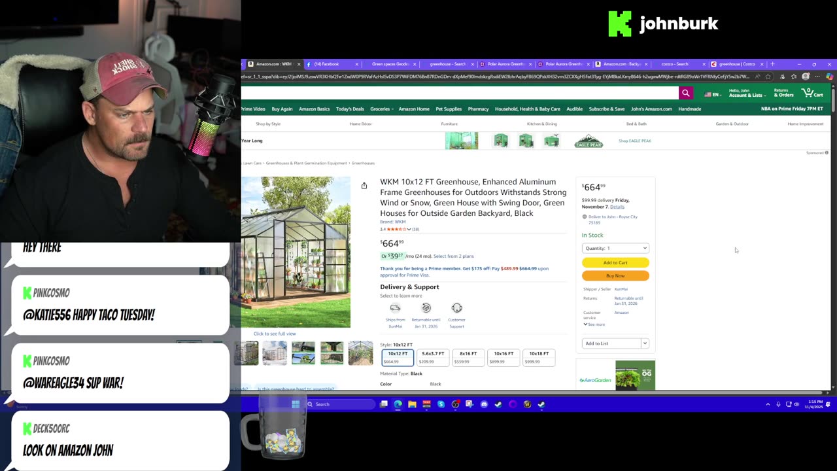
Task: Show hidden system tray icons chevron
Action: click(x=768, y=404)
